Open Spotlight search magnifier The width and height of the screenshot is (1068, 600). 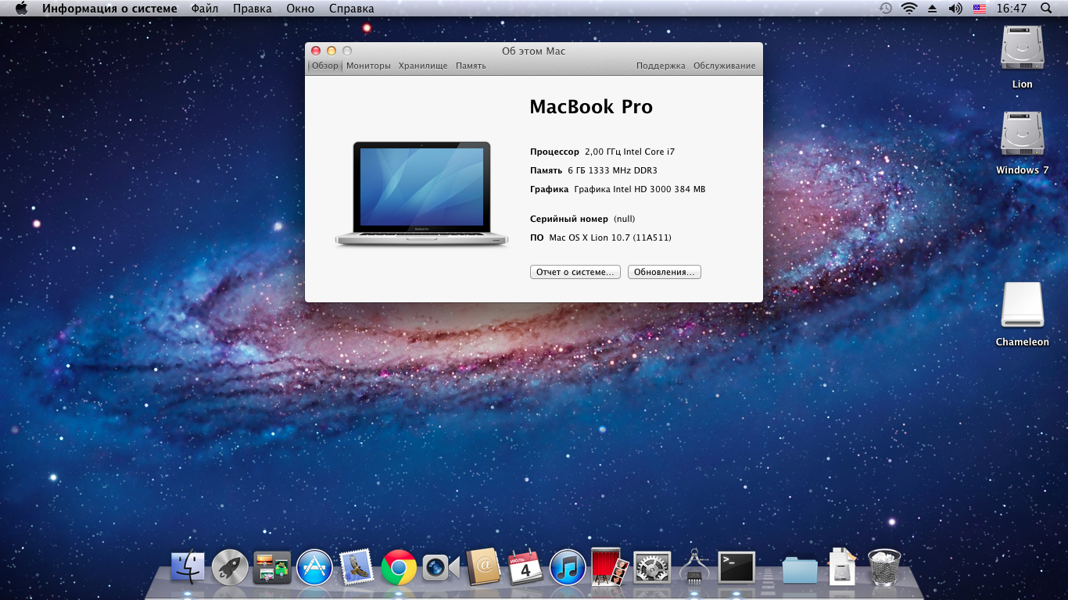[x=1047, y=9]
